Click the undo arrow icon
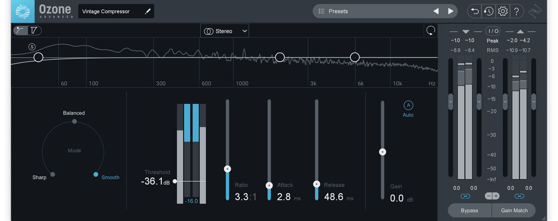This screenshot has width=558, height=221. click(x=475, y=12)
